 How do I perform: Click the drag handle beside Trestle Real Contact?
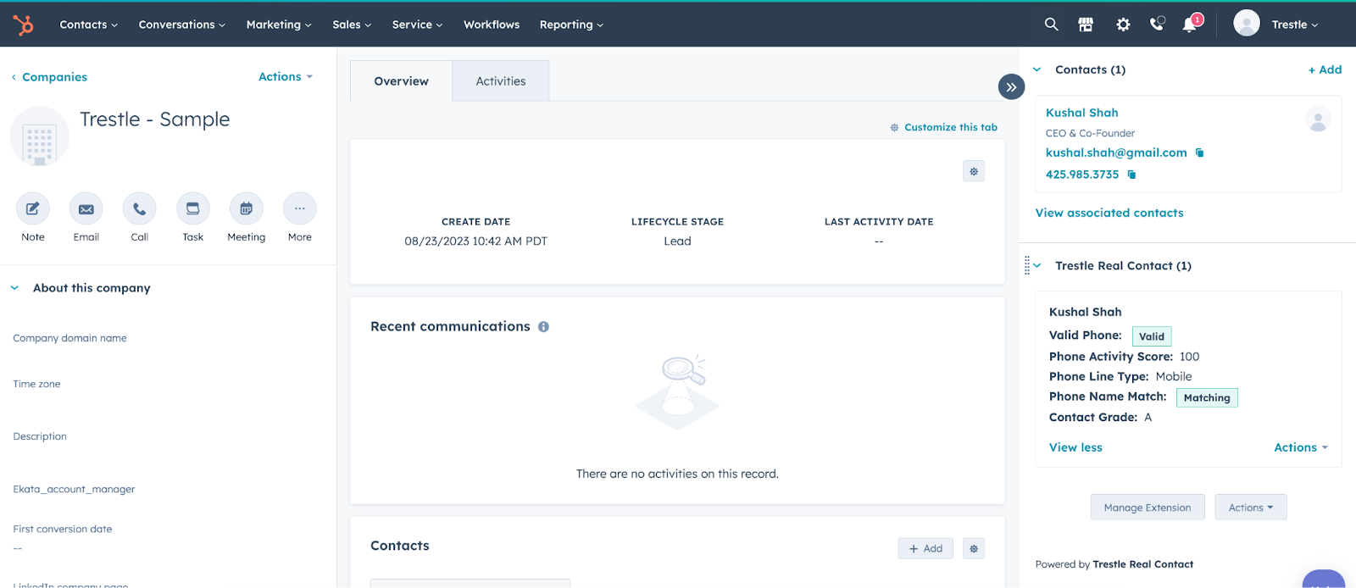coord(1027,266)
